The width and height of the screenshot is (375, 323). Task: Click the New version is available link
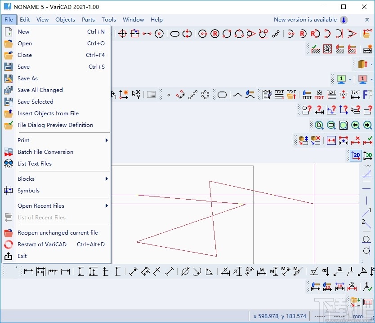click(x=305, y=20)
